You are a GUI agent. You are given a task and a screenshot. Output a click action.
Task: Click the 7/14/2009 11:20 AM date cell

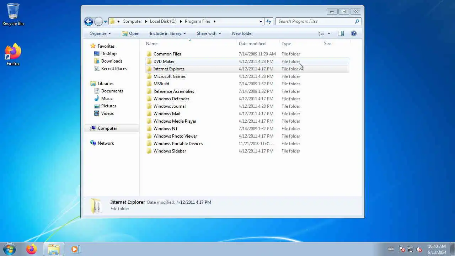tap(257, 54)
